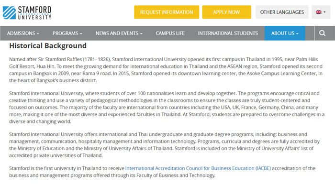The image size is (335, 186).
Task: Click the caret arrow beside About Us
Action: point(297,34)
